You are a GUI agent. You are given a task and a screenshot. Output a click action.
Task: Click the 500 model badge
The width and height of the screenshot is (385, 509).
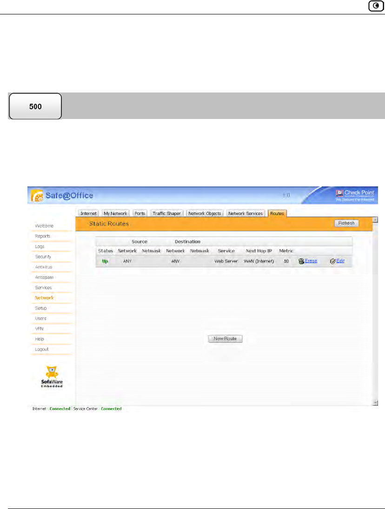[35, 106]
